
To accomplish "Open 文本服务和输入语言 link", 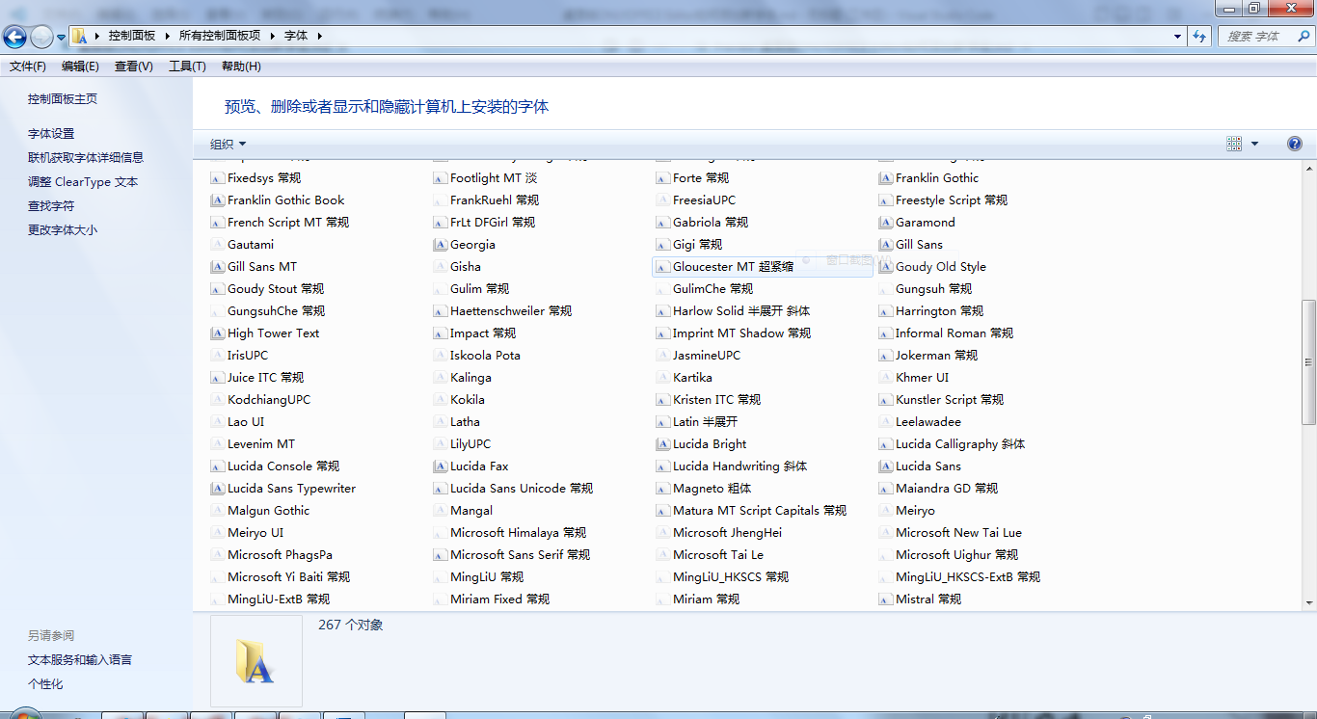I will click(x=80, y=659).
